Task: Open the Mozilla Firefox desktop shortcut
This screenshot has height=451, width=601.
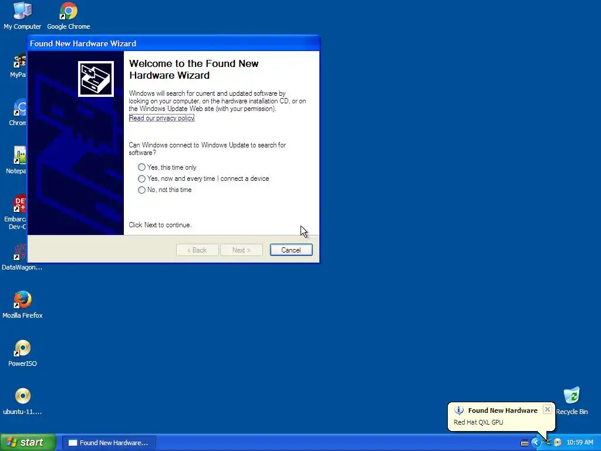Action: [x=22, y=305]
